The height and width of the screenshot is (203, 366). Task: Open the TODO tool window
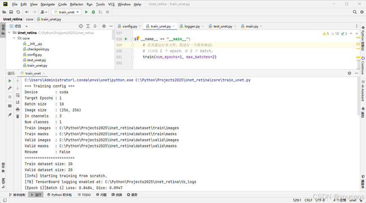(84, 195)
